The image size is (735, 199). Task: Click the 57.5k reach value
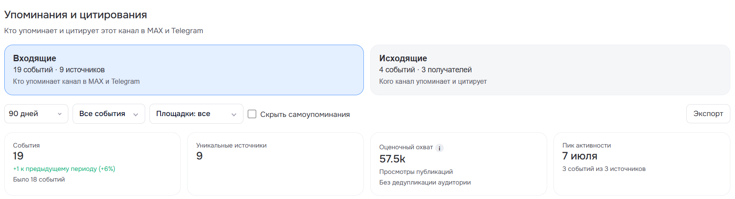pos(392,159)
